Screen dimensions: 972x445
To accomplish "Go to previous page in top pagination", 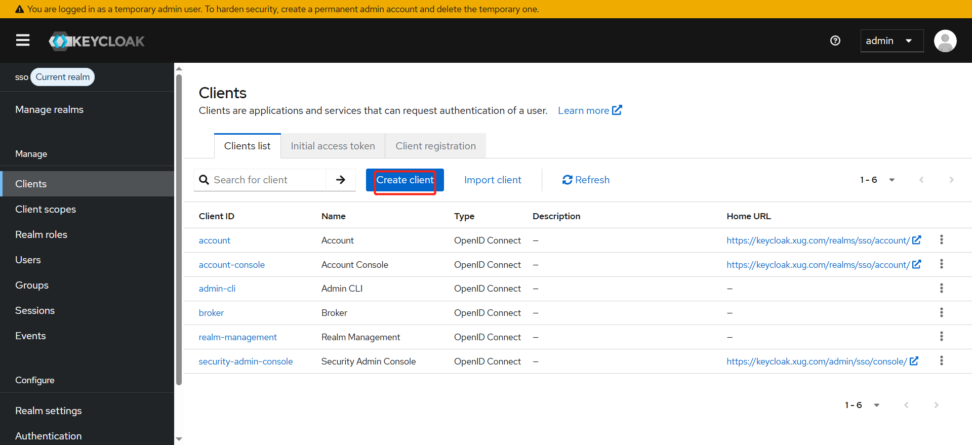I will (921, 180).
